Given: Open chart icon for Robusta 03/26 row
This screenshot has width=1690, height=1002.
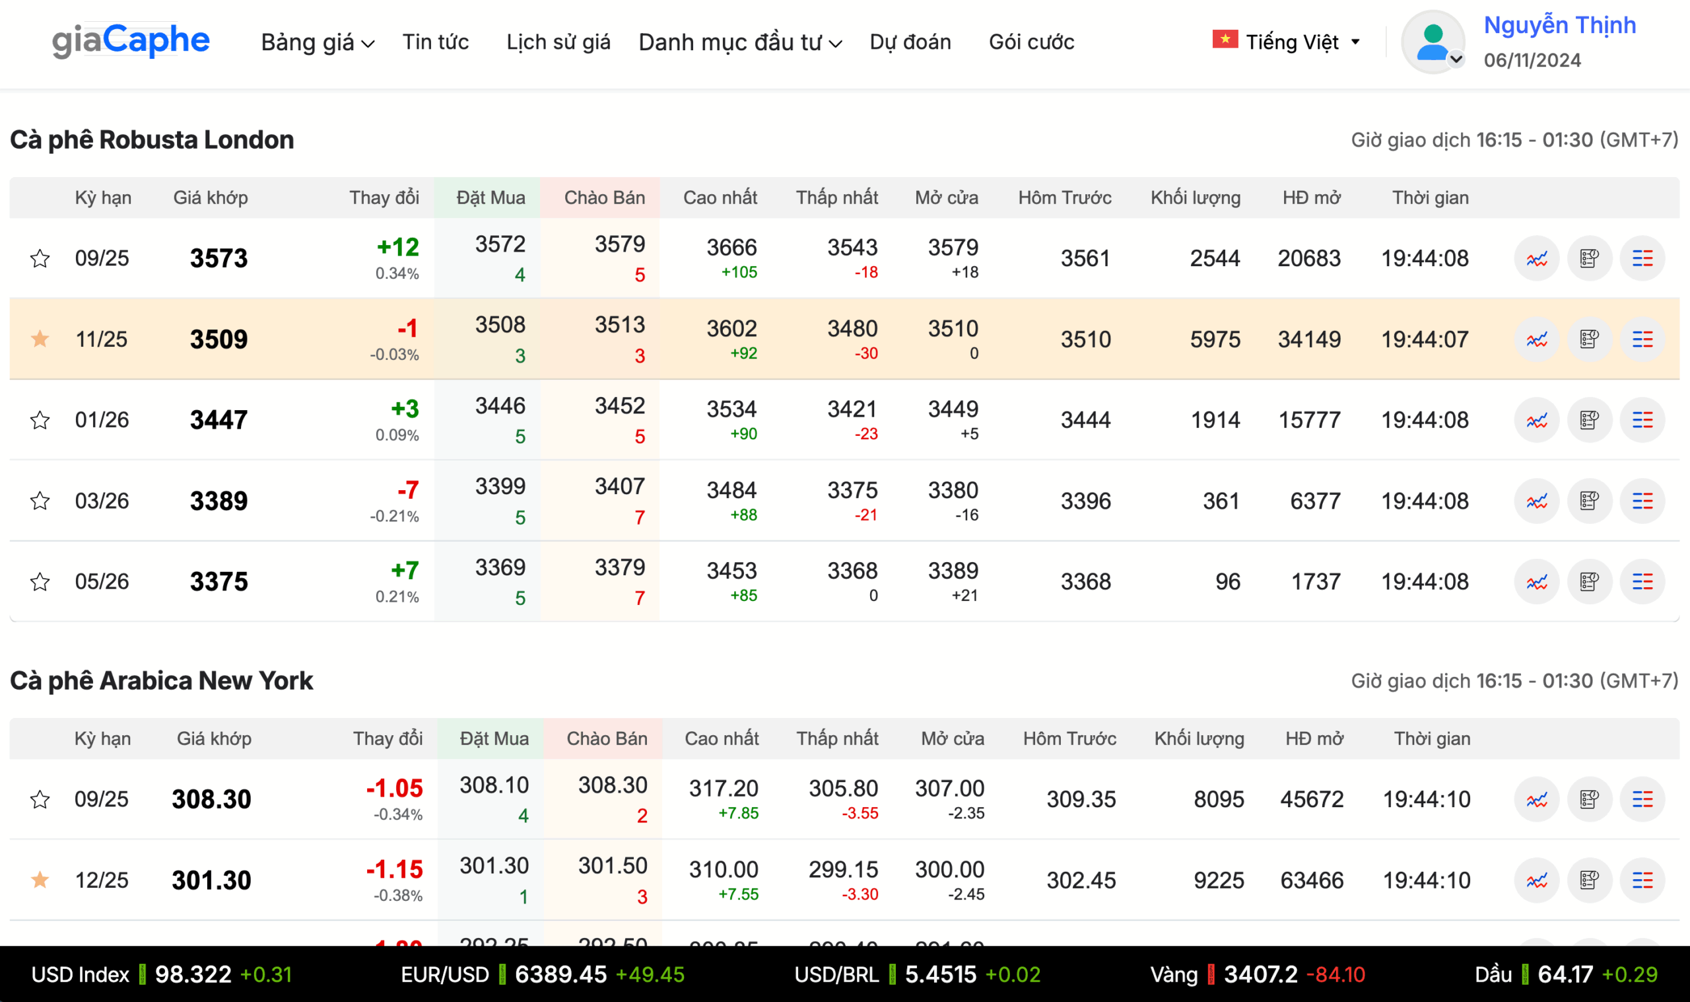Looking at the screenshot, I should click(x=1536, y=501).
